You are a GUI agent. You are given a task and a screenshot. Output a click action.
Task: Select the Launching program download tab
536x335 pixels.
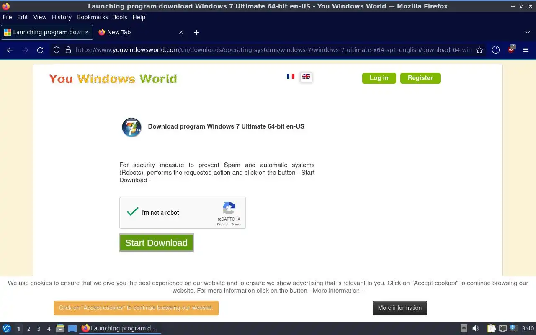(47, 32)
